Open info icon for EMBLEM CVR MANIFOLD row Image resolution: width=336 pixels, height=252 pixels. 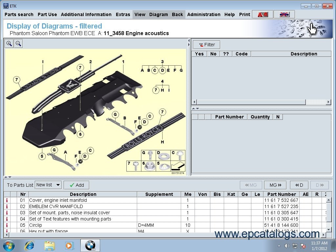pos(7,206)
